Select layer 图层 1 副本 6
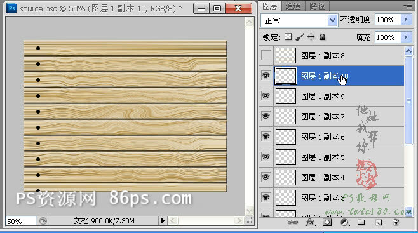The width and height of the screenshot is (418, 233). pos(339,137)
